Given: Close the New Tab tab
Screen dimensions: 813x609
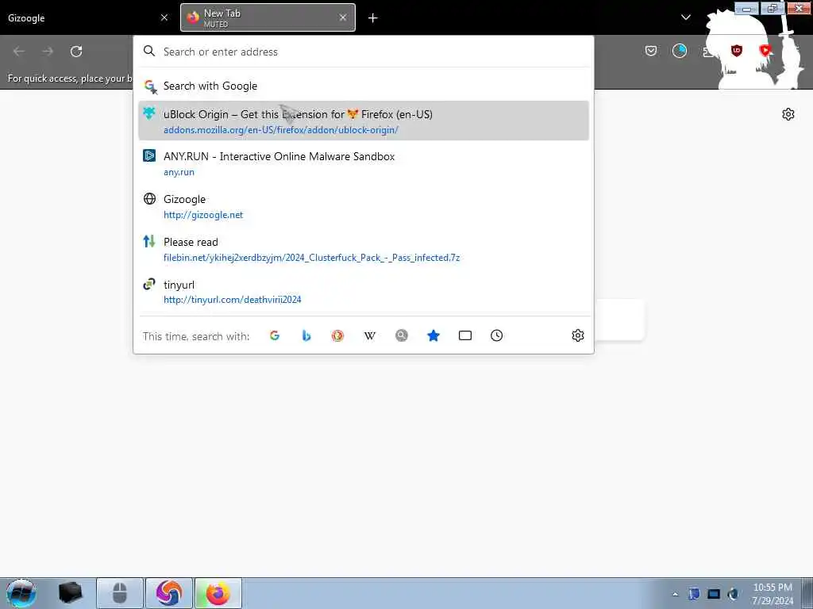Looking at the screenshot, I should point(343,17).
